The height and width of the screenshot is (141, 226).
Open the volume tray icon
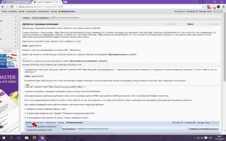202,138
